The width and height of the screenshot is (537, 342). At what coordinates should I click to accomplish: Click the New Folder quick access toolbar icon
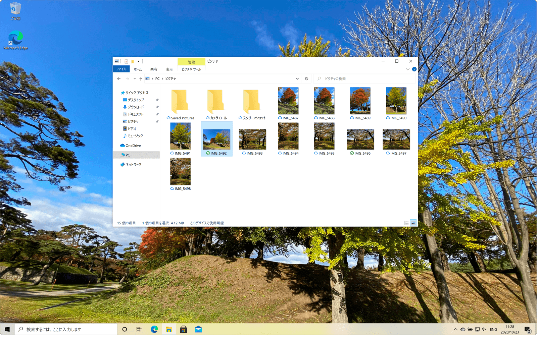coord(133,61)
